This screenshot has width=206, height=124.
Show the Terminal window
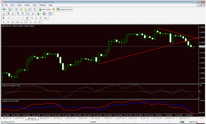[30, 9]
